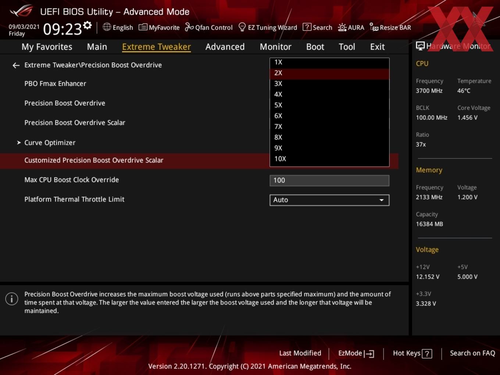Open Qfan Control fan icon
The height and width of the screenshot is (375, 500).
pyautogui.click(x=189, y=27)
